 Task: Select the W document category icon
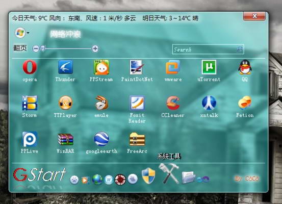109,180
